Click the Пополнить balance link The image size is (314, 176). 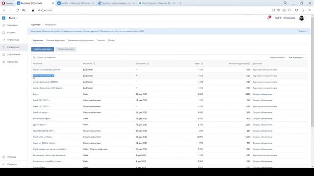[289, 18]
